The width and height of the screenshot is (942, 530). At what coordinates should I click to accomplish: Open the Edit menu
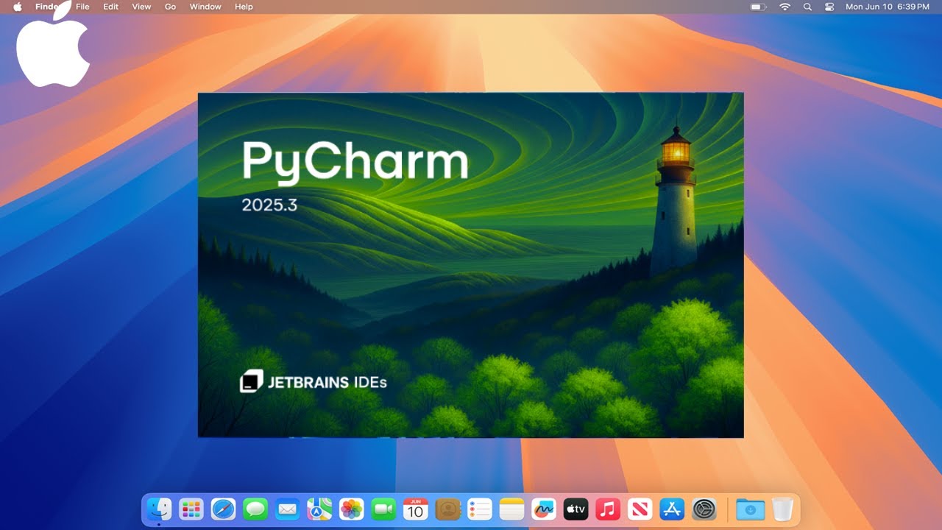(110, 7)
